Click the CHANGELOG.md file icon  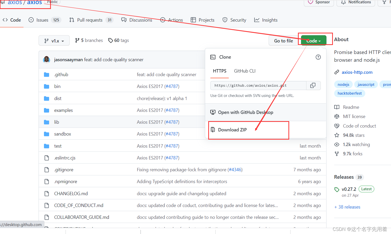point(47,194)
